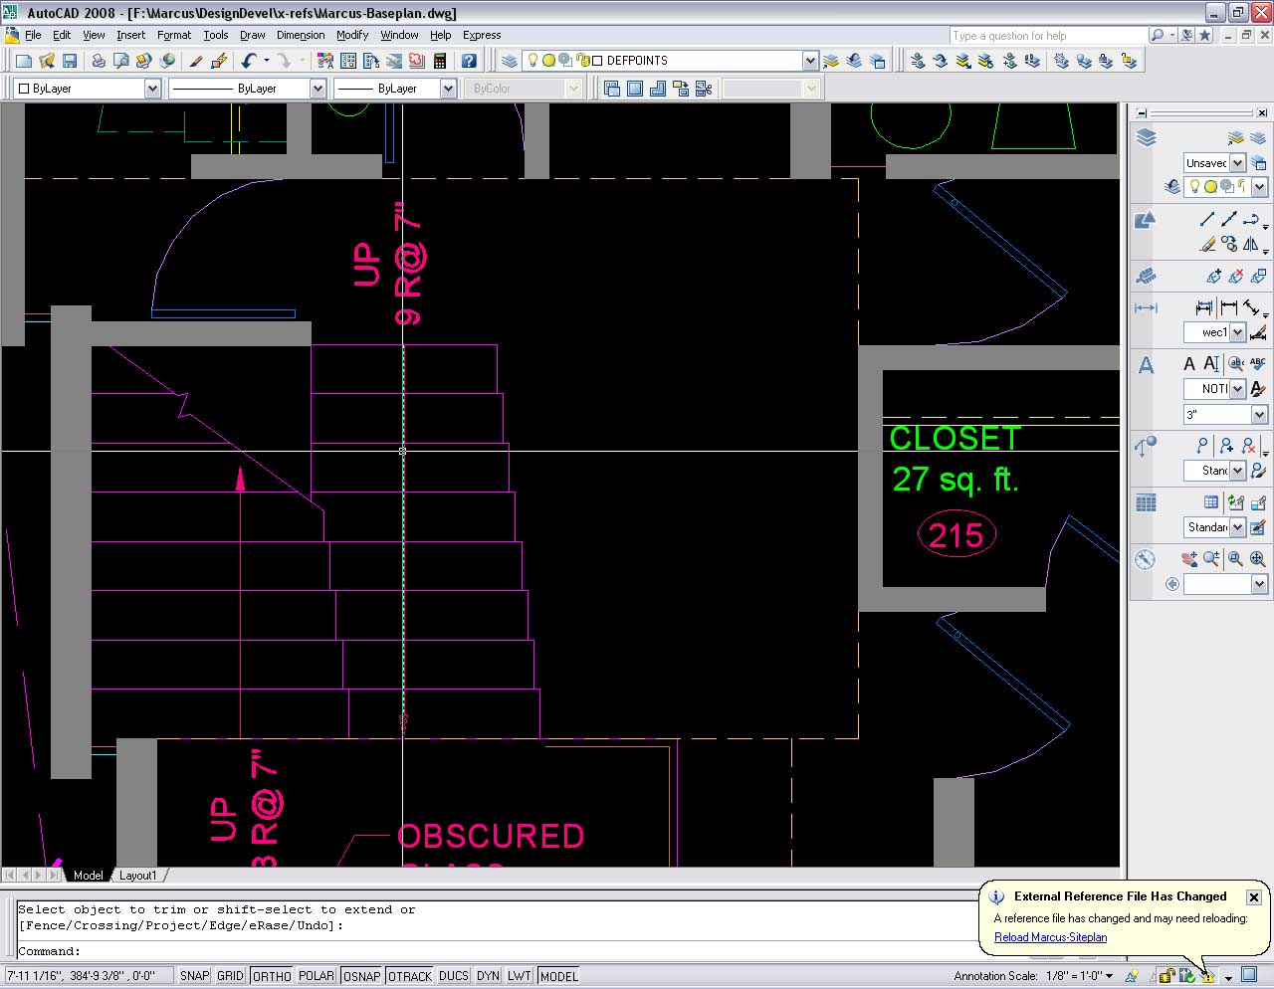Toggle ORTHO mode in the status bar
The image size is (1274, 989).
click(272, 976)
